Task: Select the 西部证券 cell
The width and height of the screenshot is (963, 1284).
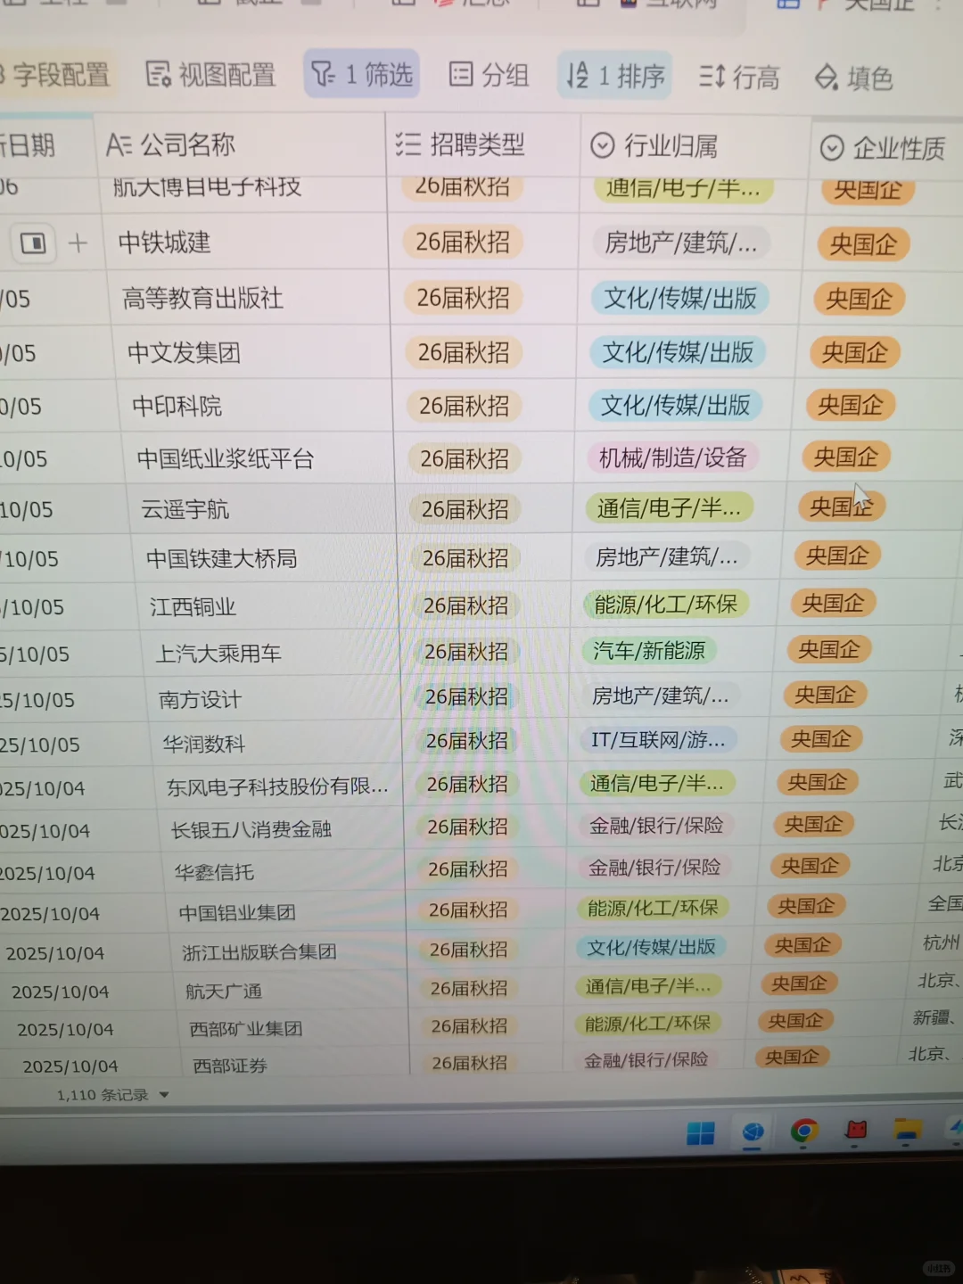Action: click(296, 1065)
